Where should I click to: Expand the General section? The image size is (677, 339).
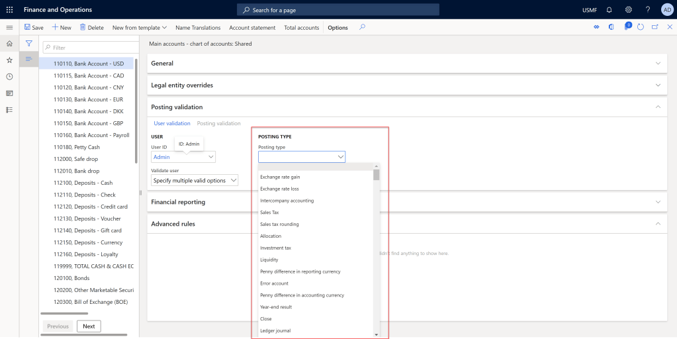(x=403, y=64)
